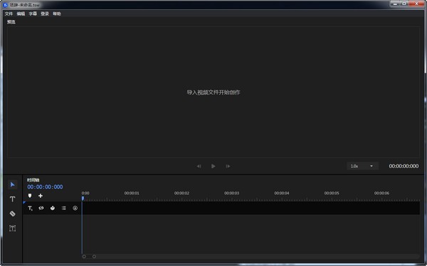Select the text frame tool in sidebar
The image size is (427, 266).
pos(13,228)
